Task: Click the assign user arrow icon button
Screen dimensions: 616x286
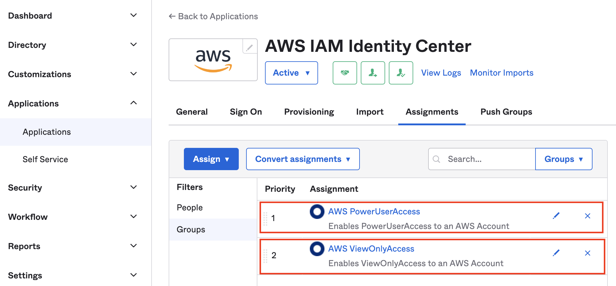Action: click(x=373, y=73)
